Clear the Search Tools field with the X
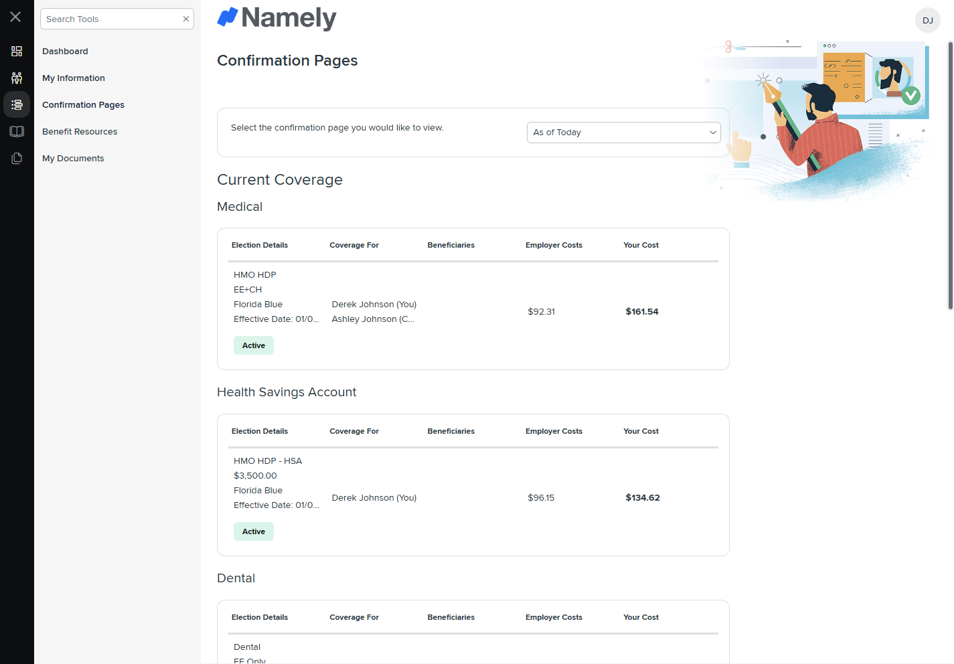This screenshot has width=954, height=664. pos(185,19)
